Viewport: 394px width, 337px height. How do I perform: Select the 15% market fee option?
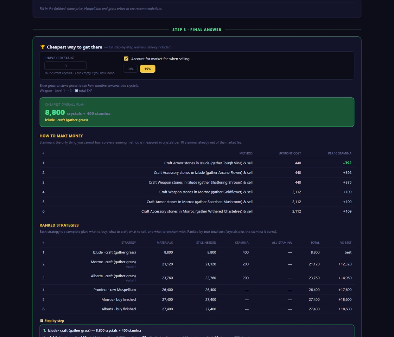(147, 69)
